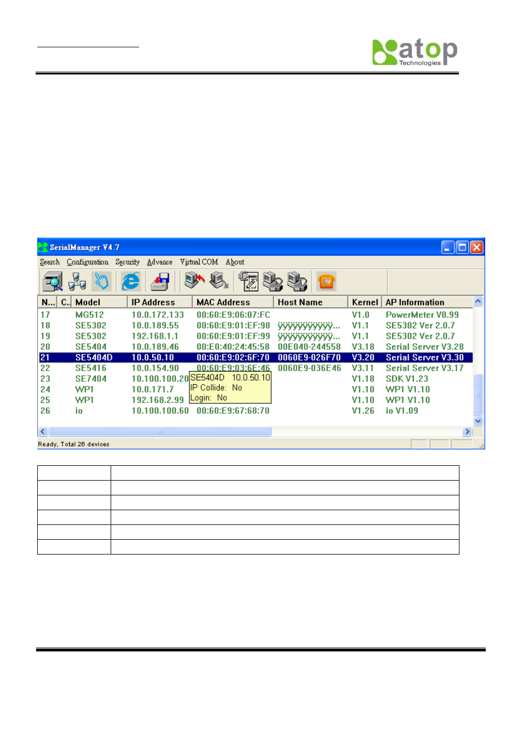Image resolution: width=523 pixels, height=739 pixels.
Task: Click the floppy disk firmware download icon
Action: click(x=160, y=282)
